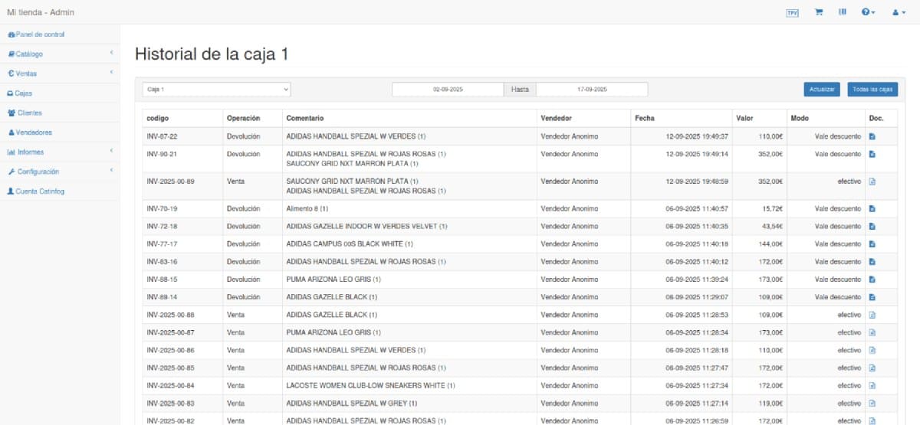Viewport: 920px width, 425px height.
Task: View document for INV-2025-00-88 sale
Action: (872, 315)
